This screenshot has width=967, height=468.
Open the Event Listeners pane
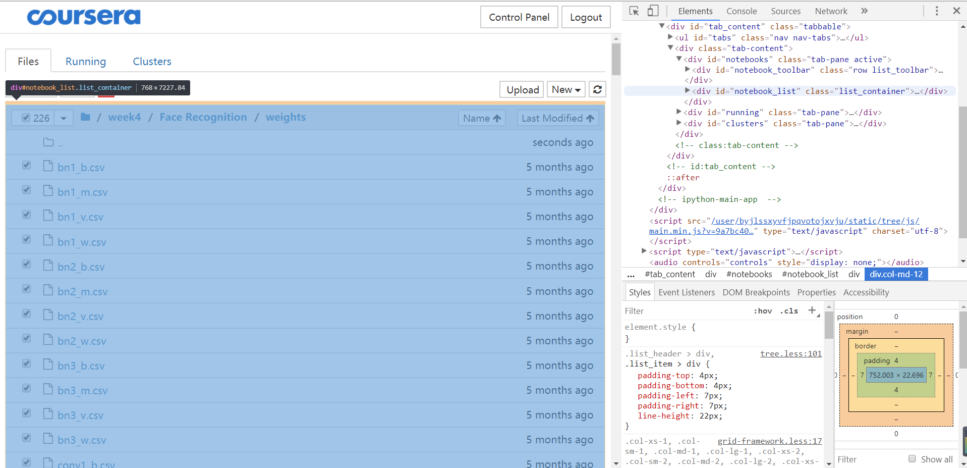click(687, 292)
